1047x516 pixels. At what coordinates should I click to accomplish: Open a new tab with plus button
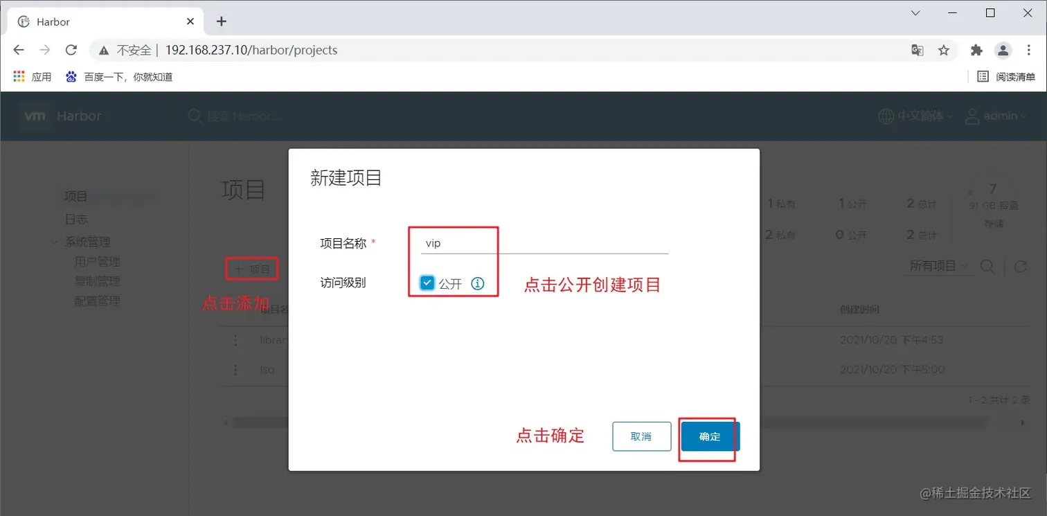[x=222, y=21]
